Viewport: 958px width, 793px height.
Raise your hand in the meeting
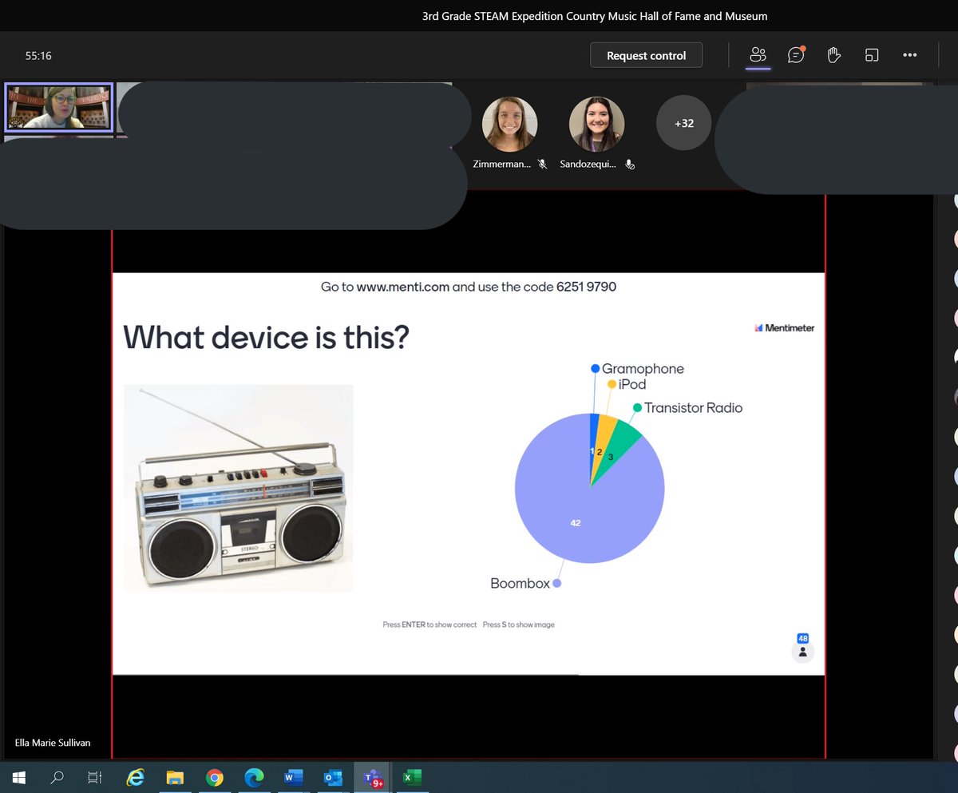click(833, 55)
